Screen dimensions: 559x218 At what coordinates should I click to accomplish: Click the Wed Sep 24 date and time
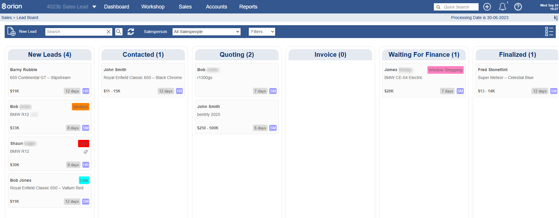[x=549, y=7]
